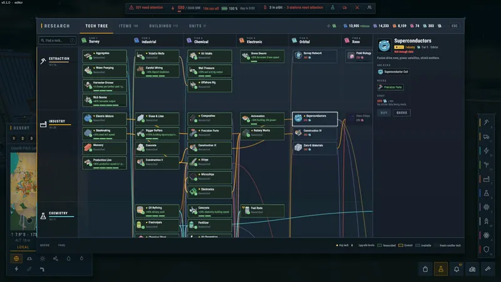Select the Steelmaking tech node
This screenshot has height=282, width=501.
click(x=105, y=133)
